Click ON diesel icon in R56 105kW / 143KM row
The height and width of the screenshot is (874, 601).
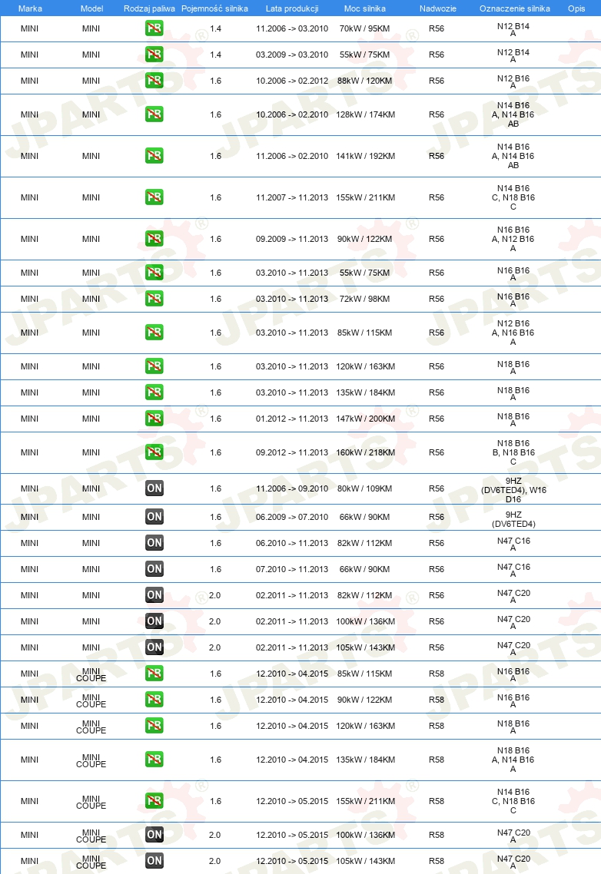(x=154, y=647)
